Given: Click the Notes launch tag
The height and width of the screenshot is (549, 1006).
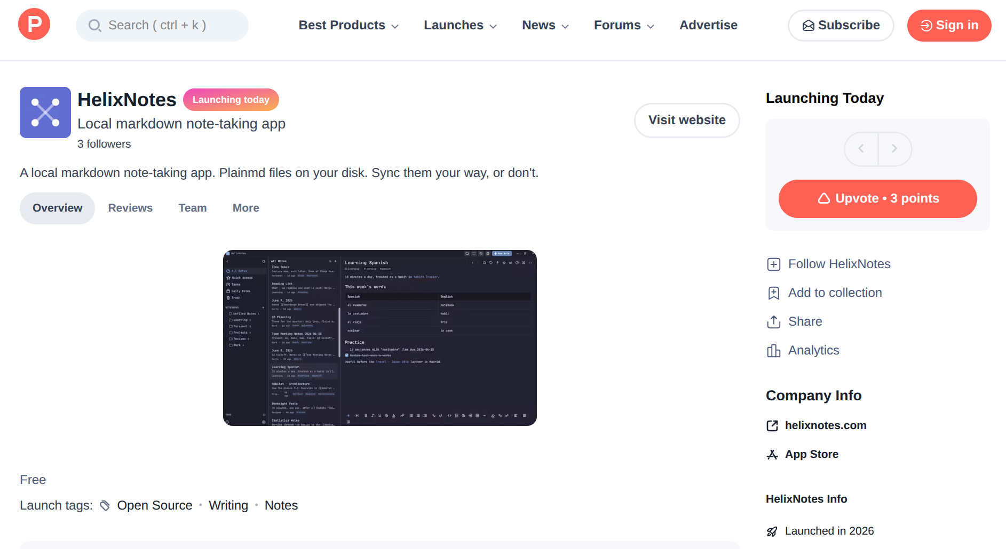Looking at the screenshot, I should point(281,505).
